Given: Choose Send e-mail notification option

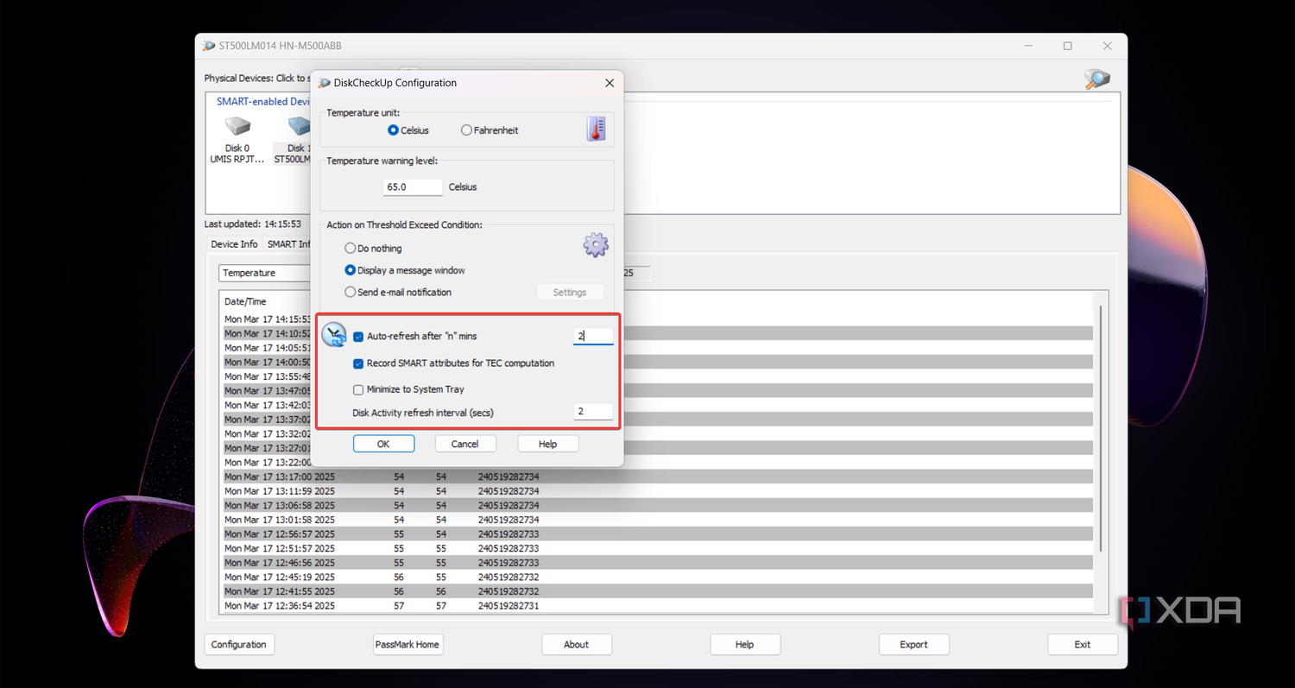Looking at the screenshot, I should click(x=398, y=292).
